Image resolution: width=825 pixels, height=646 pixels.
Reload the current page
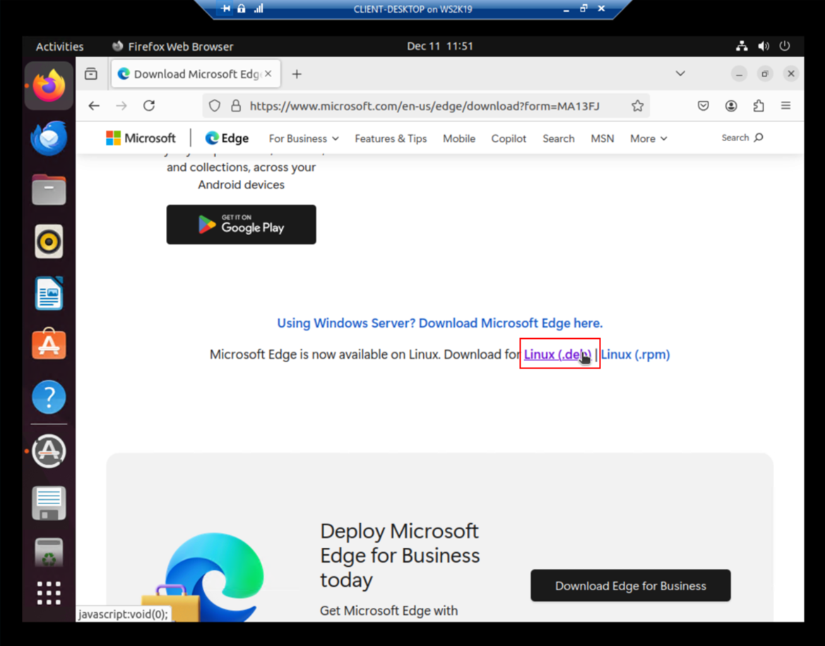(149, 105)
